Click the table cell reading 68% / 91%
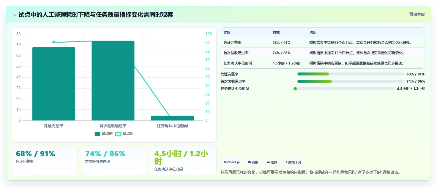 click(x=281, y=43)
